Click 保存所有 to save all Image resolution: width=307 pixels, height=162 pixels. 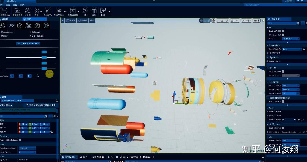[98, 157]
